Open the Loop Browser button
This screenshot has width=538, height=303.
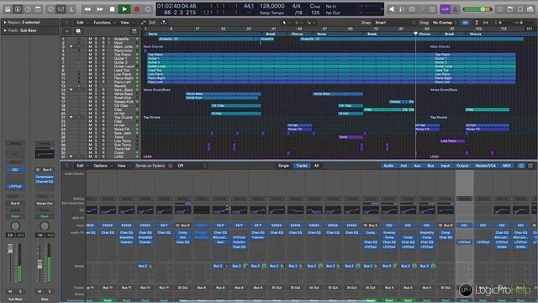tap(520, 9)
